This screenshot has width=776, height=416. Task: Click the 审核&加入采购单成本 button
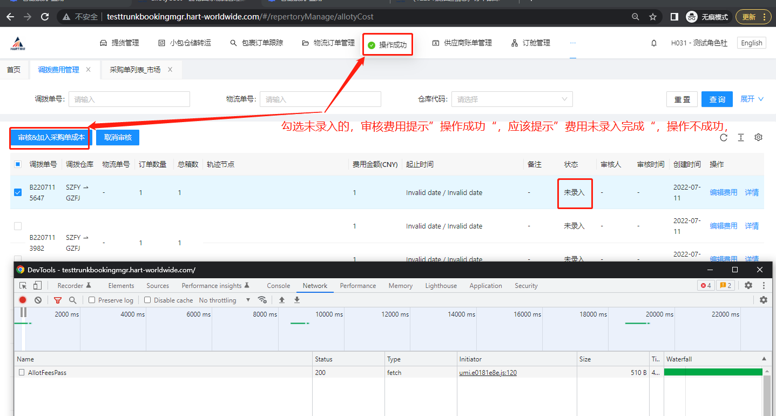click(51, 137)
